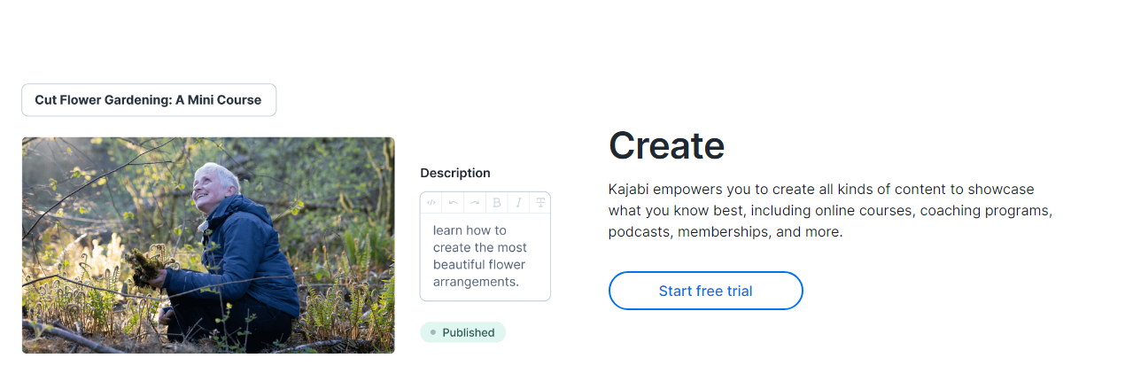Screen dimensions: 1141x389
Task: Click the Description field label
Action: (455, 173)
